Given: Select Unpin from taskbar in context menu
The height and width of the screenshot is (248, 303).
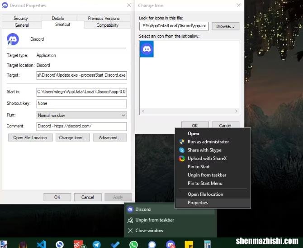Looking at the screenshot, I should click(213, 175).
